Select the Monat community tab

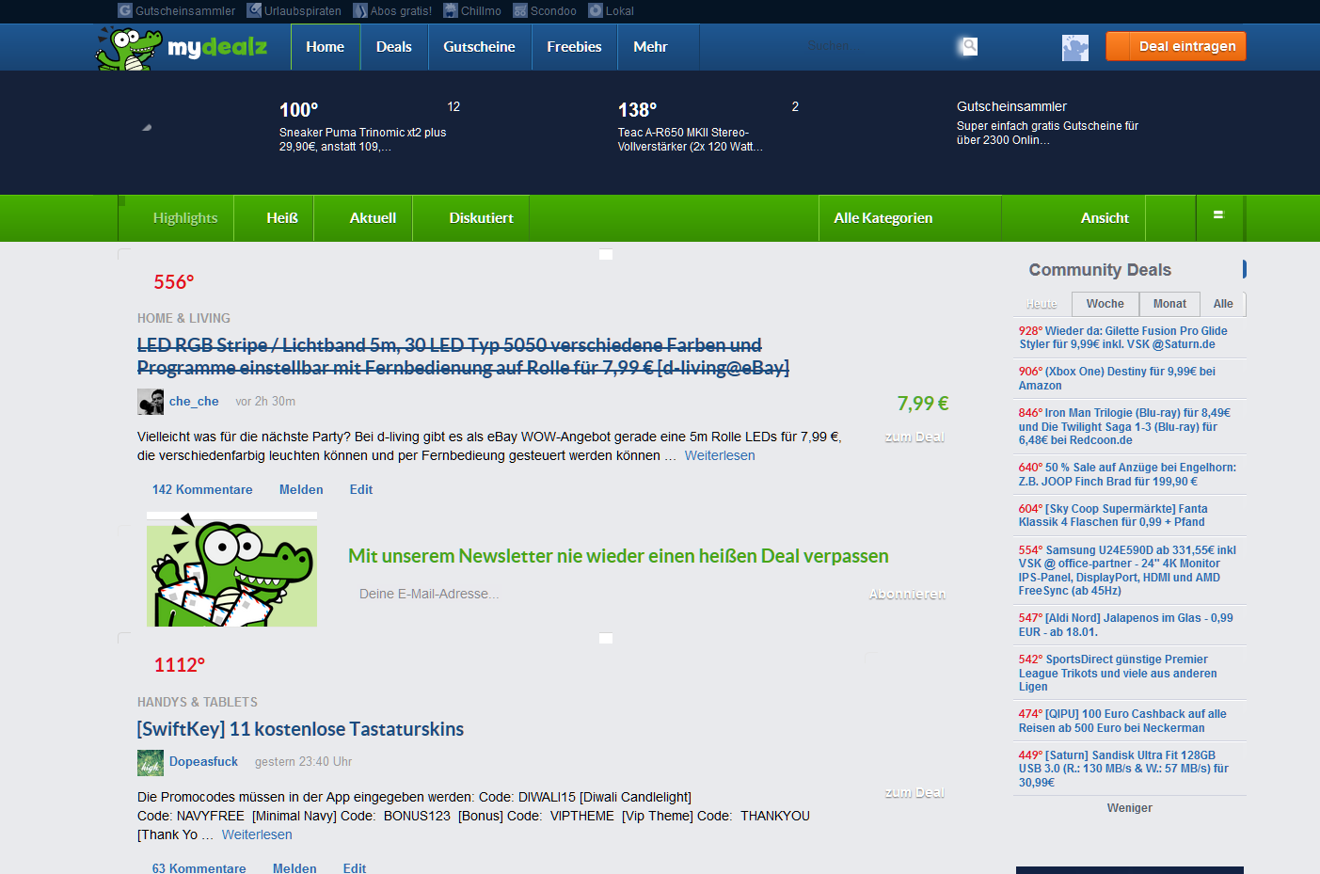point(1169,304)
